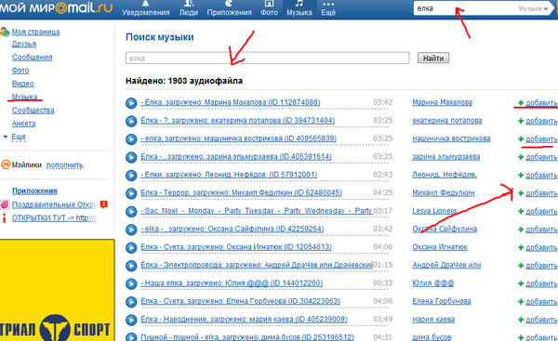The image size is (558, 341).
Task: Open Сообщения in the sidebar
Action: (32, 58)
